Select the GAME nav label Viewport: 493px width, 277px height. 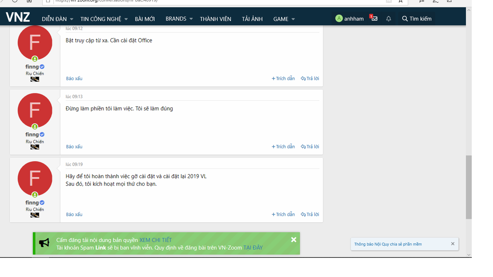(x=281, y=19)
